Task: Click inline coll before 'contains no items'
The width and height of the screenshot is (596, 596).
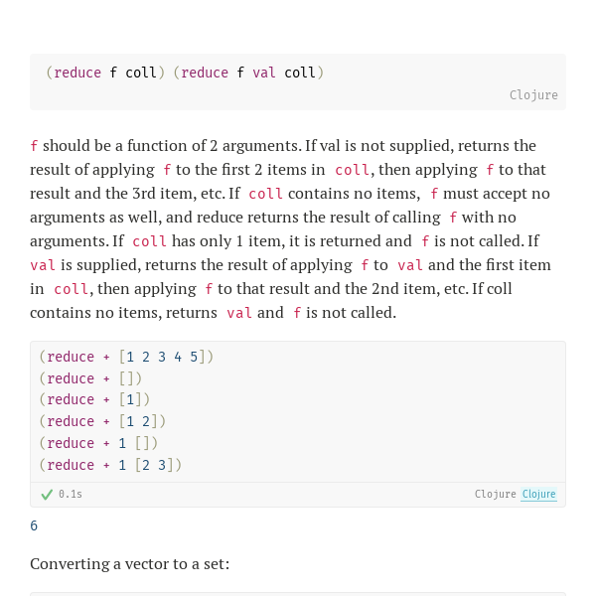Action: pyautogui.click(x=265, y=194)
